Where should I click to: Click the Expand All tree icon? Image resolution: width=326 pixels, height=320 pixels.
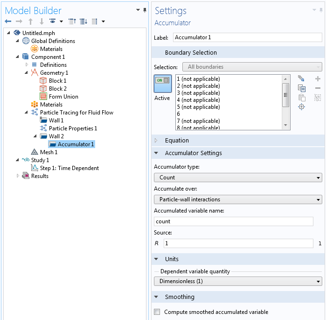pyautogui.click(x=83, y=21)
